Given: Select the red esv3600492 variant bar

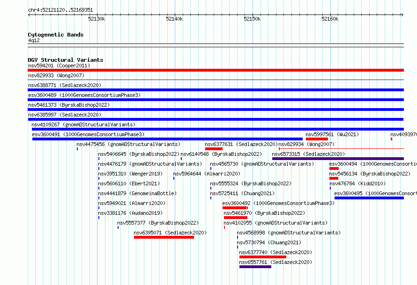Looking at the screenshot, I should (x=235, y=208).
